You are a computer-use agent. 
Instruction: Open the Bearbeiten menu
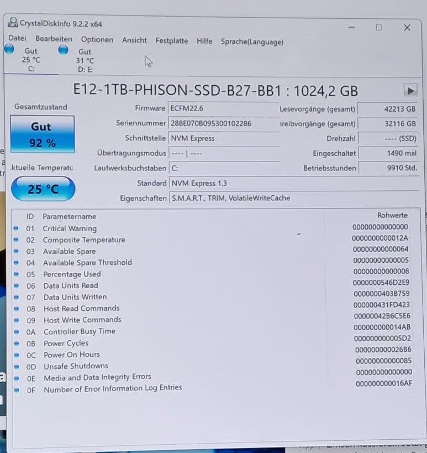(54, 39)
